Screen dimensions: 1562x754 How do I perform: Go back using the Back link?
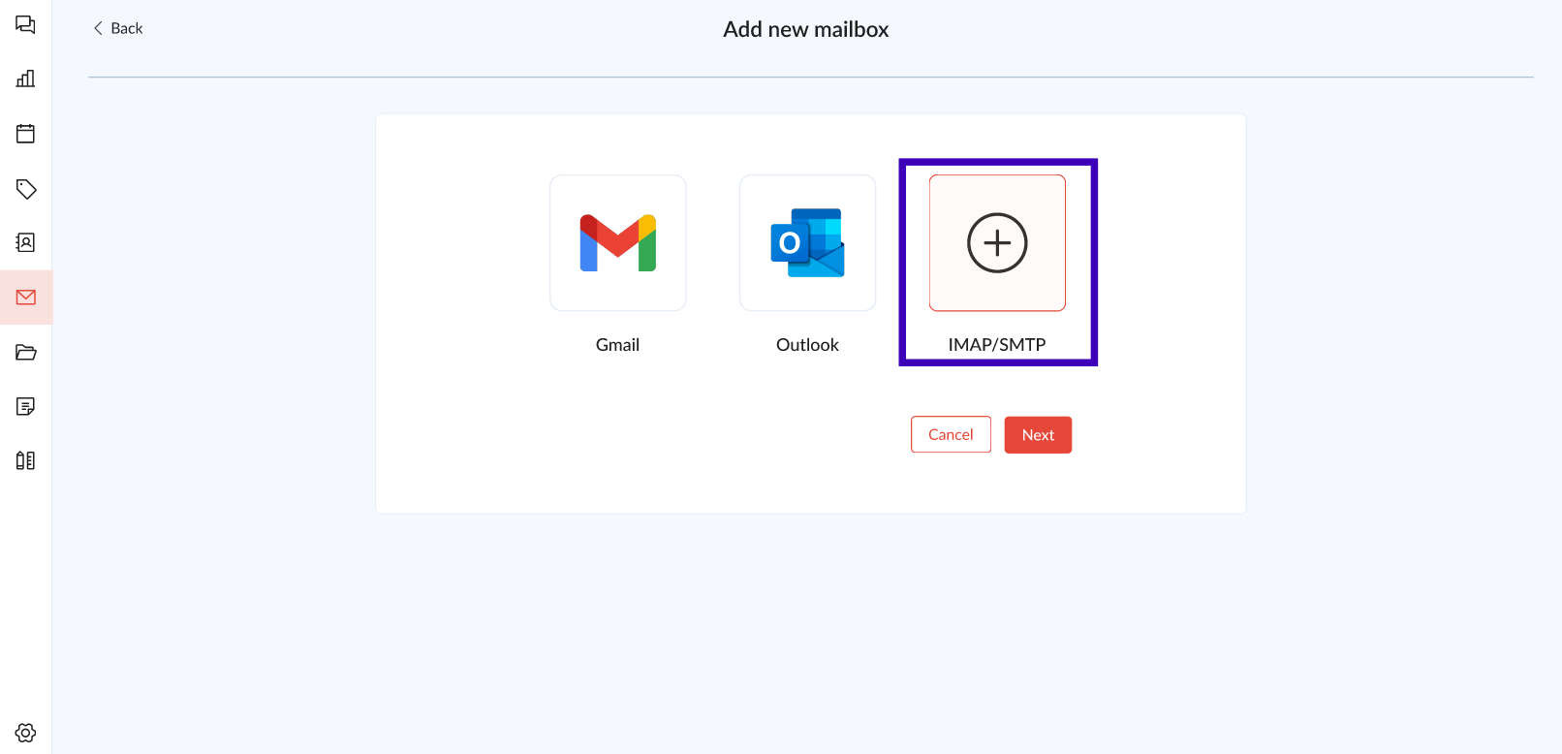(x=117, y=28)
